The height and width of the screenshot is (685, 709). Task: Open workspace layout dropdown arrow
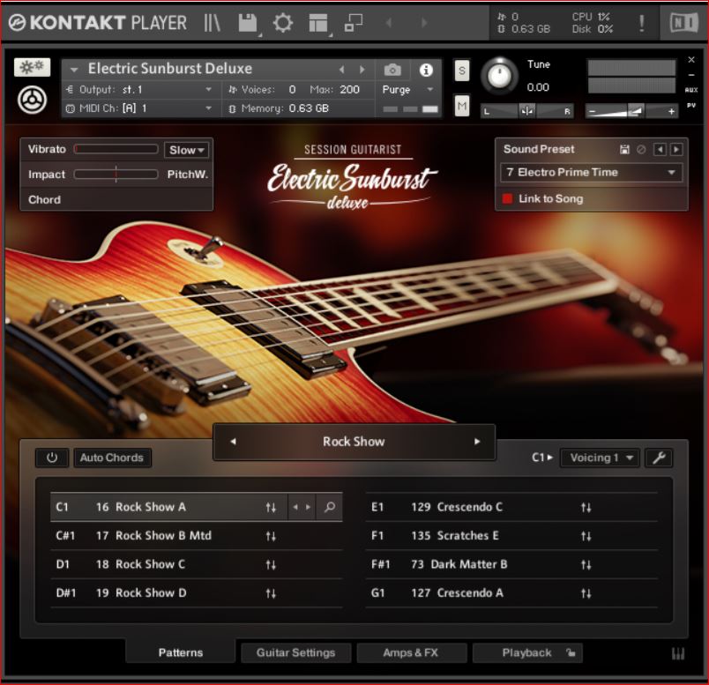[x=331, y=34]
